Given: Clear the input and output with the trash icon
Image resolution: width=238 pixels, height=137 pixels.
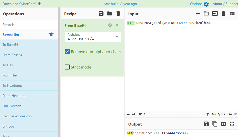Looking at the screenshot, I should (223, 14).
